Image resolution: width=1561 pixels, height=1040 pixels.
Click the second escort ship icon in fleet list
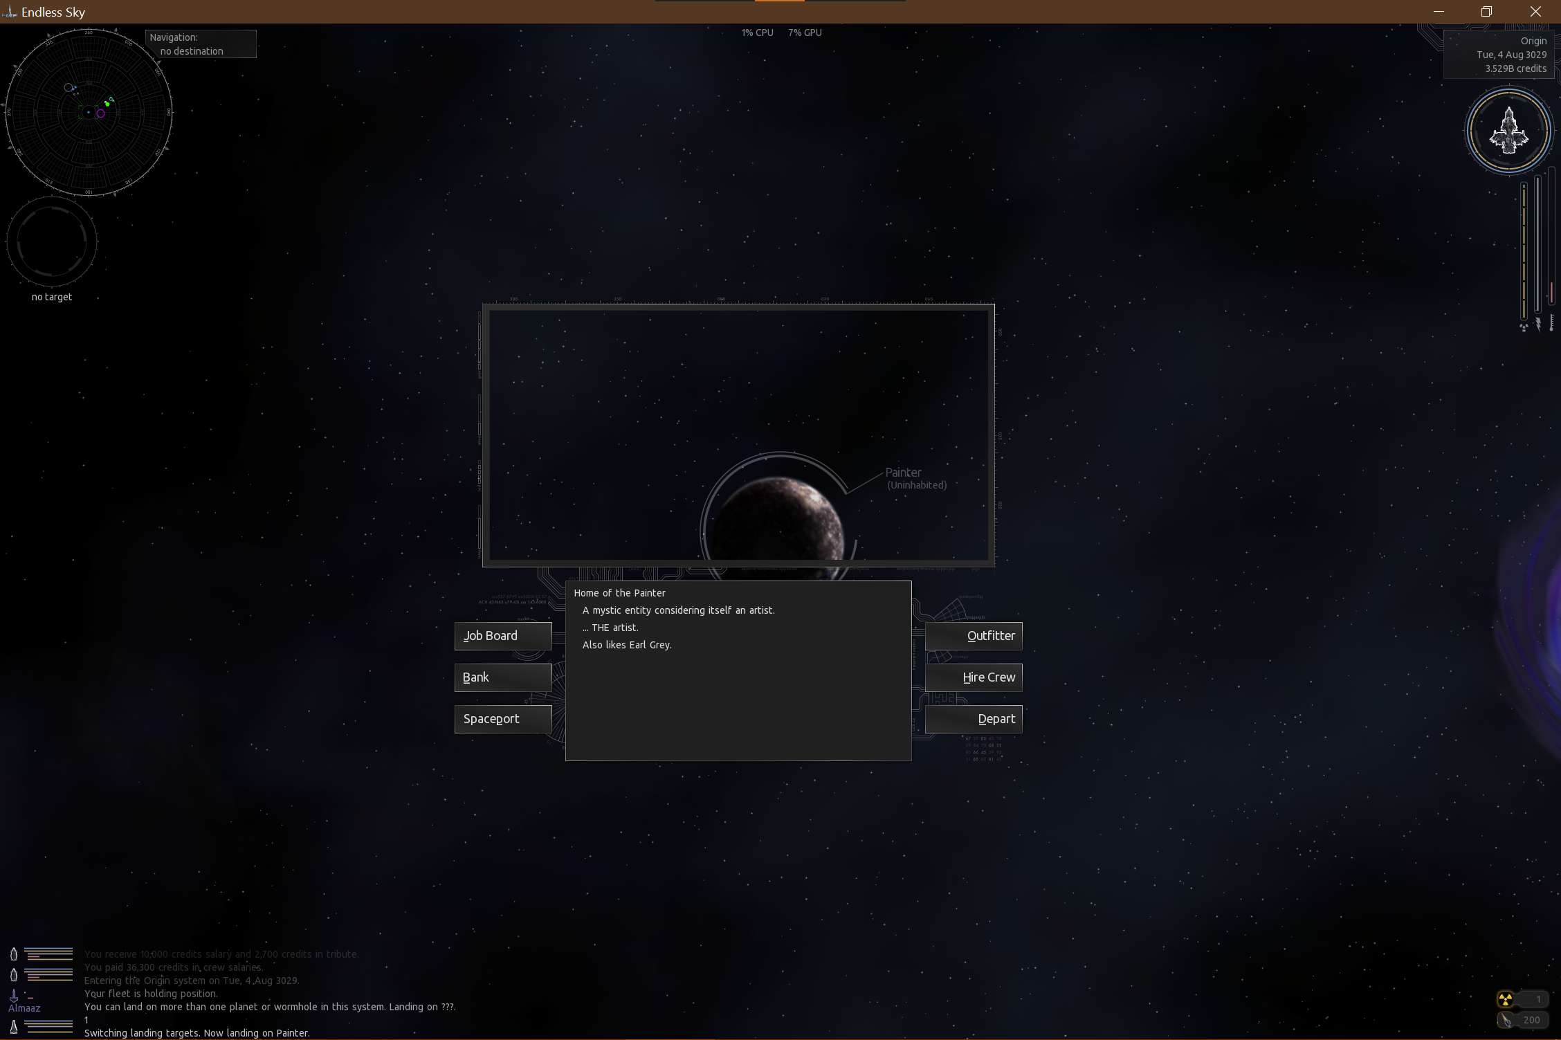(14, 974)
